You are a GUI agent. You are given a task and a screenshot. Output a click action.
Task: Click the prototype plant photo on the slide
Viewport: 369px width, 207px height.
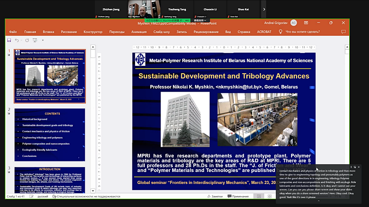click(x=257, y=120)
